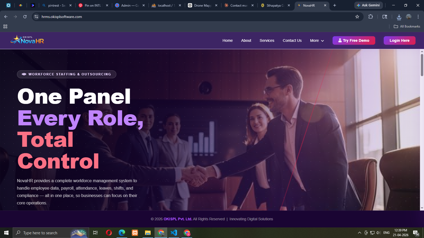Viewport: 424px width, 238px height.
Task: Reload the current page
Action: [25, 17]
